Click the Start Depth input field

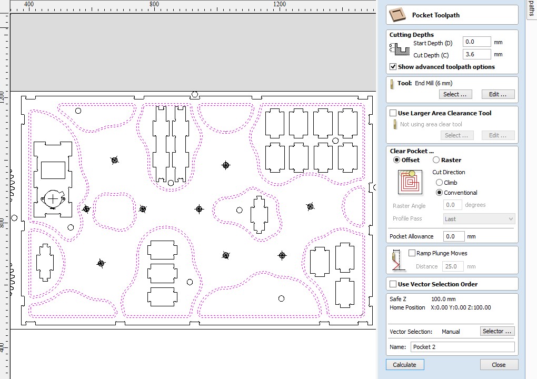point(476,42)
